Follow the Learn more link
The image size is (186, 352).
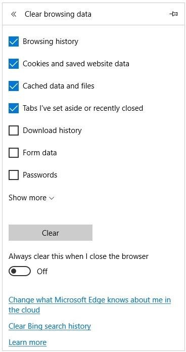tap(27, 342)
